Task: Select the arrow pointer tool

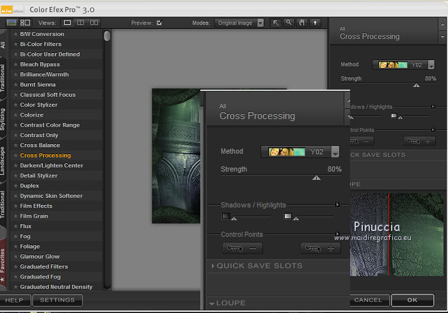Action: (276, 23)
